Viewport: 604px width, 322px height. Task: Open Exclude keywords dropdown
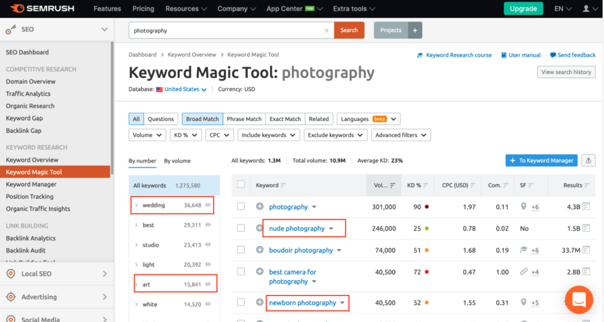336,135
